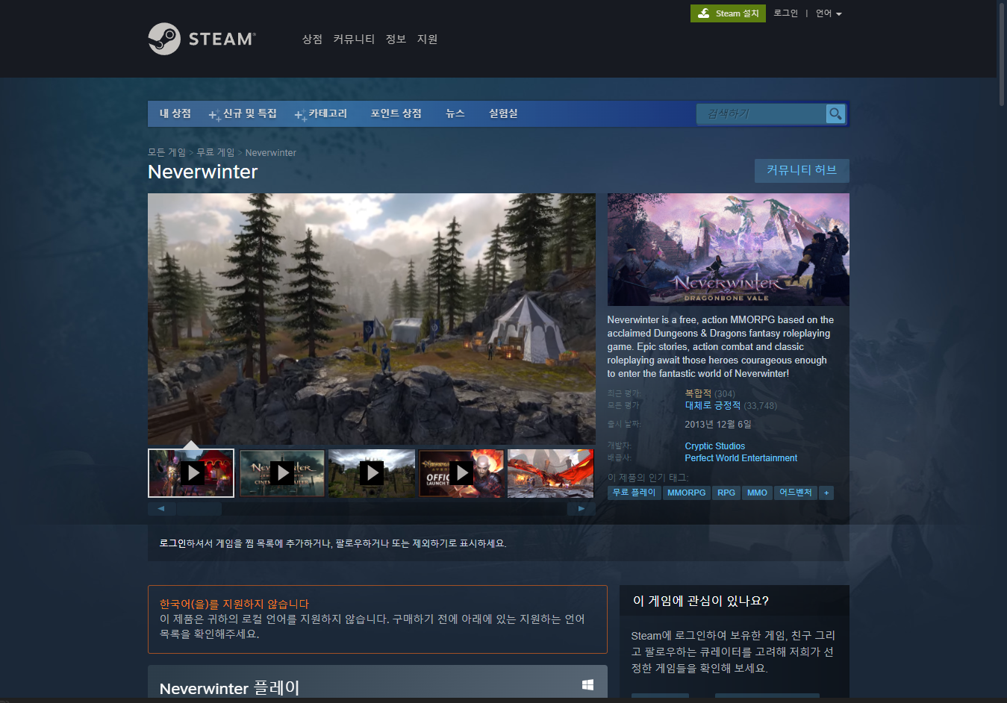Screen dimensions: 1007x703
Task: Click the 무료 게임 breadcrumb link
Action: [216, 152]
